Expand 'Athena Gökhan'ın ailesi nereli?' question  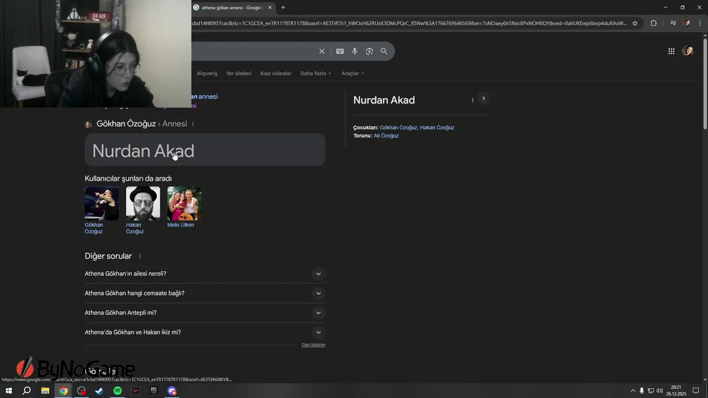point(205,274)
